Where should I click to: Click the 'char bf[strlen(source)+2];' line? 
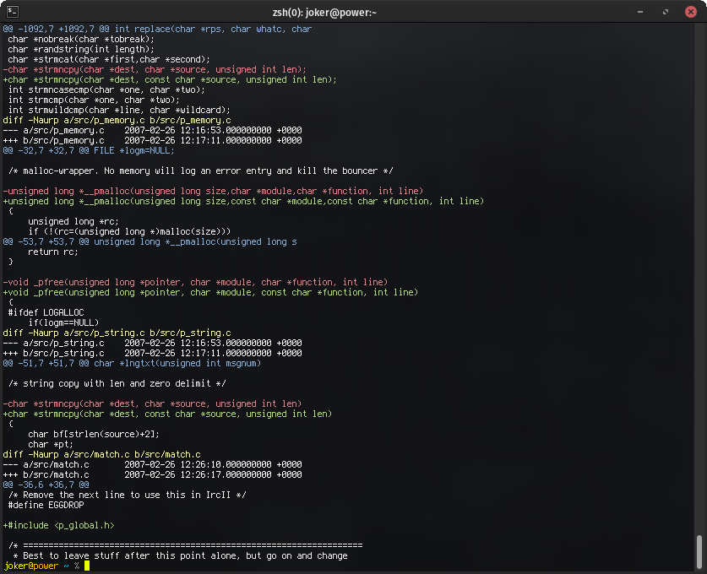(94, 435)
